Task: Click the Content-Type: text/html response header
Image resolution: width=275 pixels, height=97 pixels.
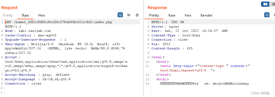Action: 176,35
